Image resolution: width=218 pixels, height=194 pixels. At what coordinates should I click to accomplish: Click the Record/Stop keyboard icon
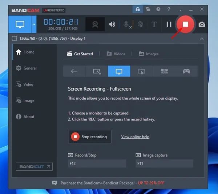pos(70,155)
